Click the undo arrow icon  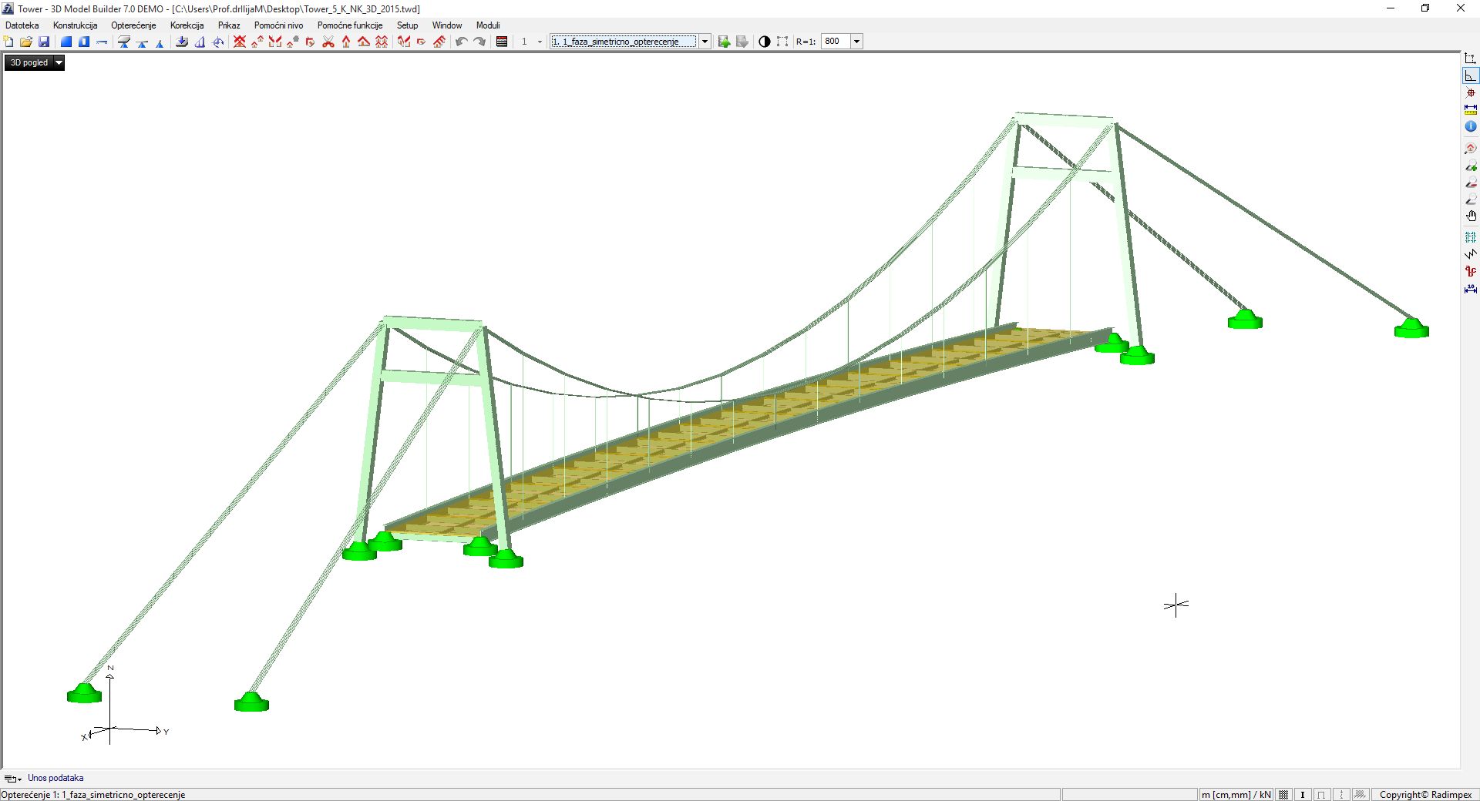[461, 42]
